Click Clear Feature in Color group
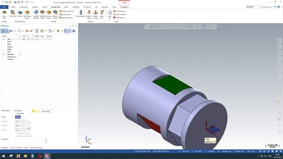 click(x=120, y=15)
